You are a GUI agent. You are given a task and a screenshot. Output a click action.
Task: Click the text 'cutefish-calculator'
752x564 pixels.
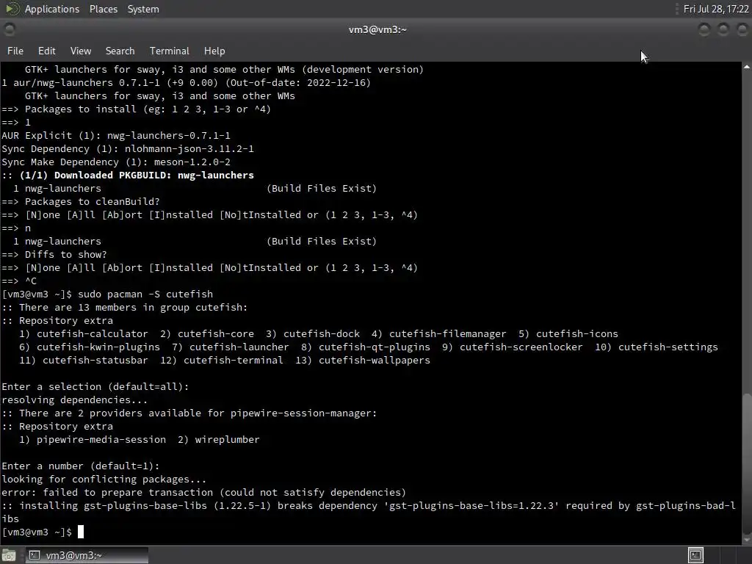point(92,334)
